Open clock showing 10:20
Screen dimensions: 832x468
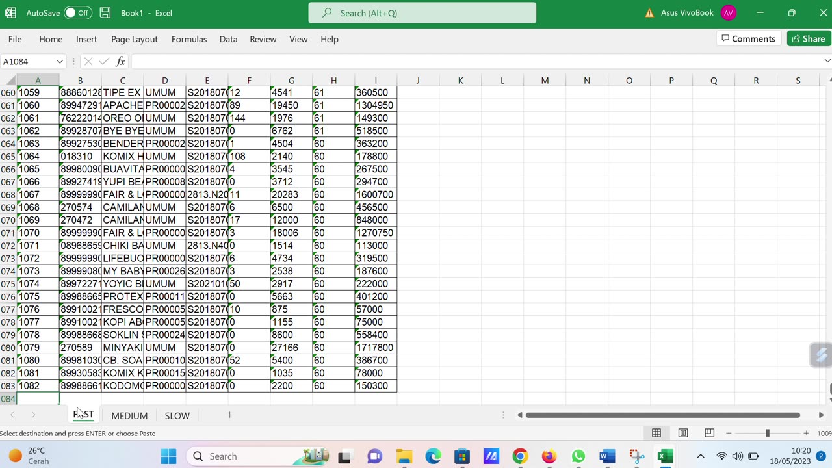[791, 456]
